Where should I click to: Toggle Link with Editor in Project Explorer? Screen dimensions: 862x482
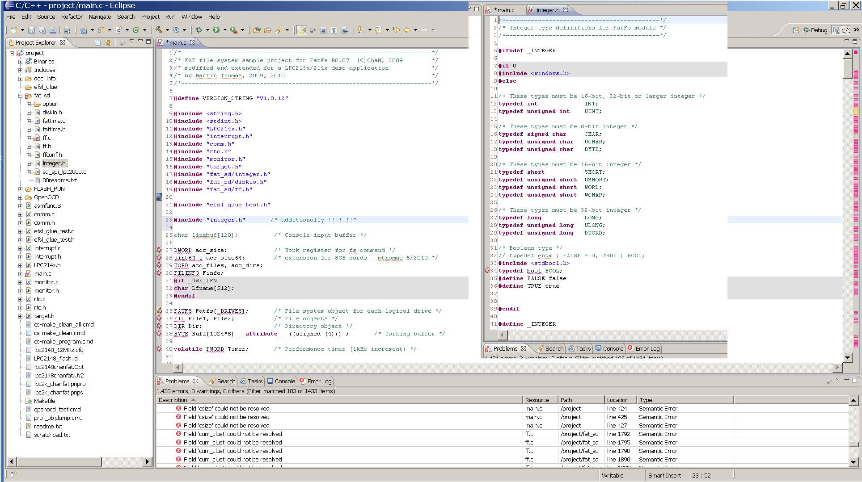pyautogui.click(x=108, y=42)
